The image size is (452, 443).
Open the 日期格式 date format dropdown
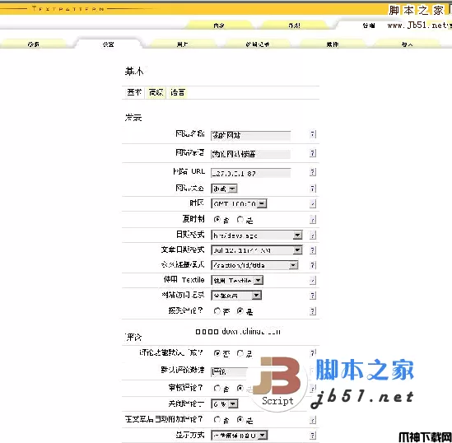click(257, 235)
